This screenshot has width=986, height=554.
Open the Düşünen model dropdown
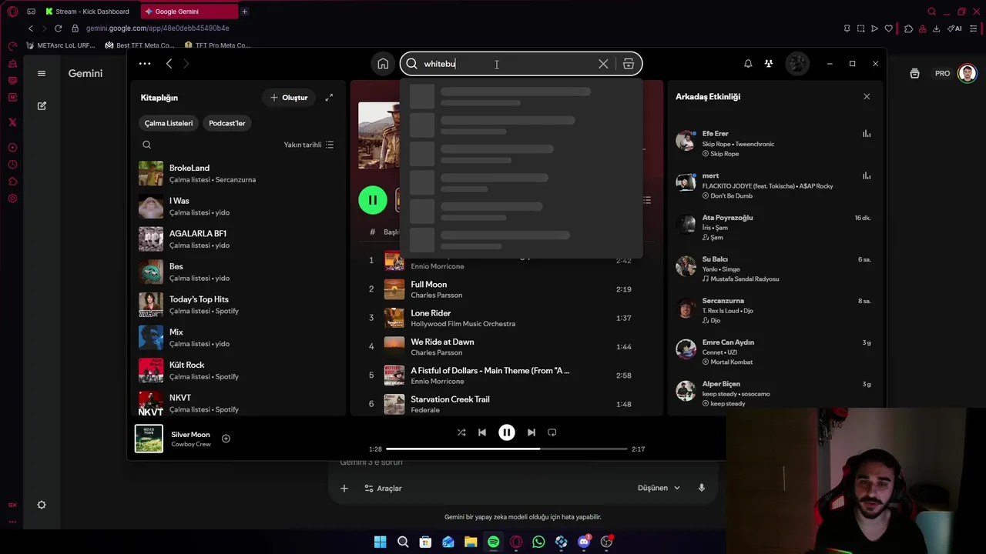pyautogui.click(x=659, y=488)
